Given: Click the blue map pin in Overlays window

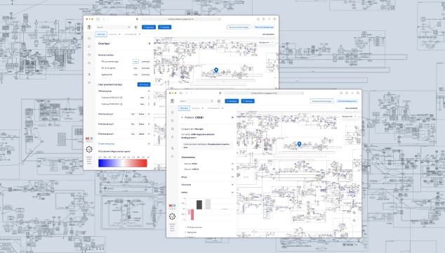Looking at the screenshot, I should (x=216, y=70).
